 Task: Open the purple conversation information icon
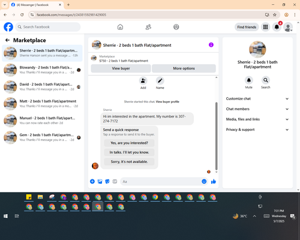tap(211, 45)
